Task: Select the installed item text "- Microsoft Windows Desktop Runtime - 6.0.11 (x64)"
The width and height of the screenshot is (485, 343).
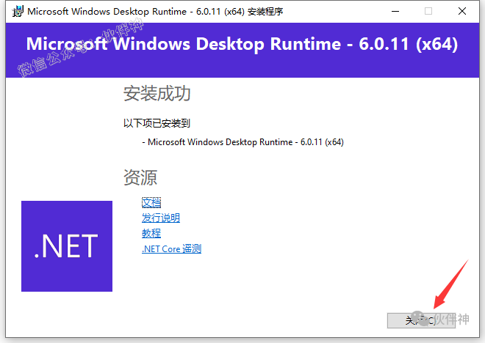Action: tap(242, 142)
